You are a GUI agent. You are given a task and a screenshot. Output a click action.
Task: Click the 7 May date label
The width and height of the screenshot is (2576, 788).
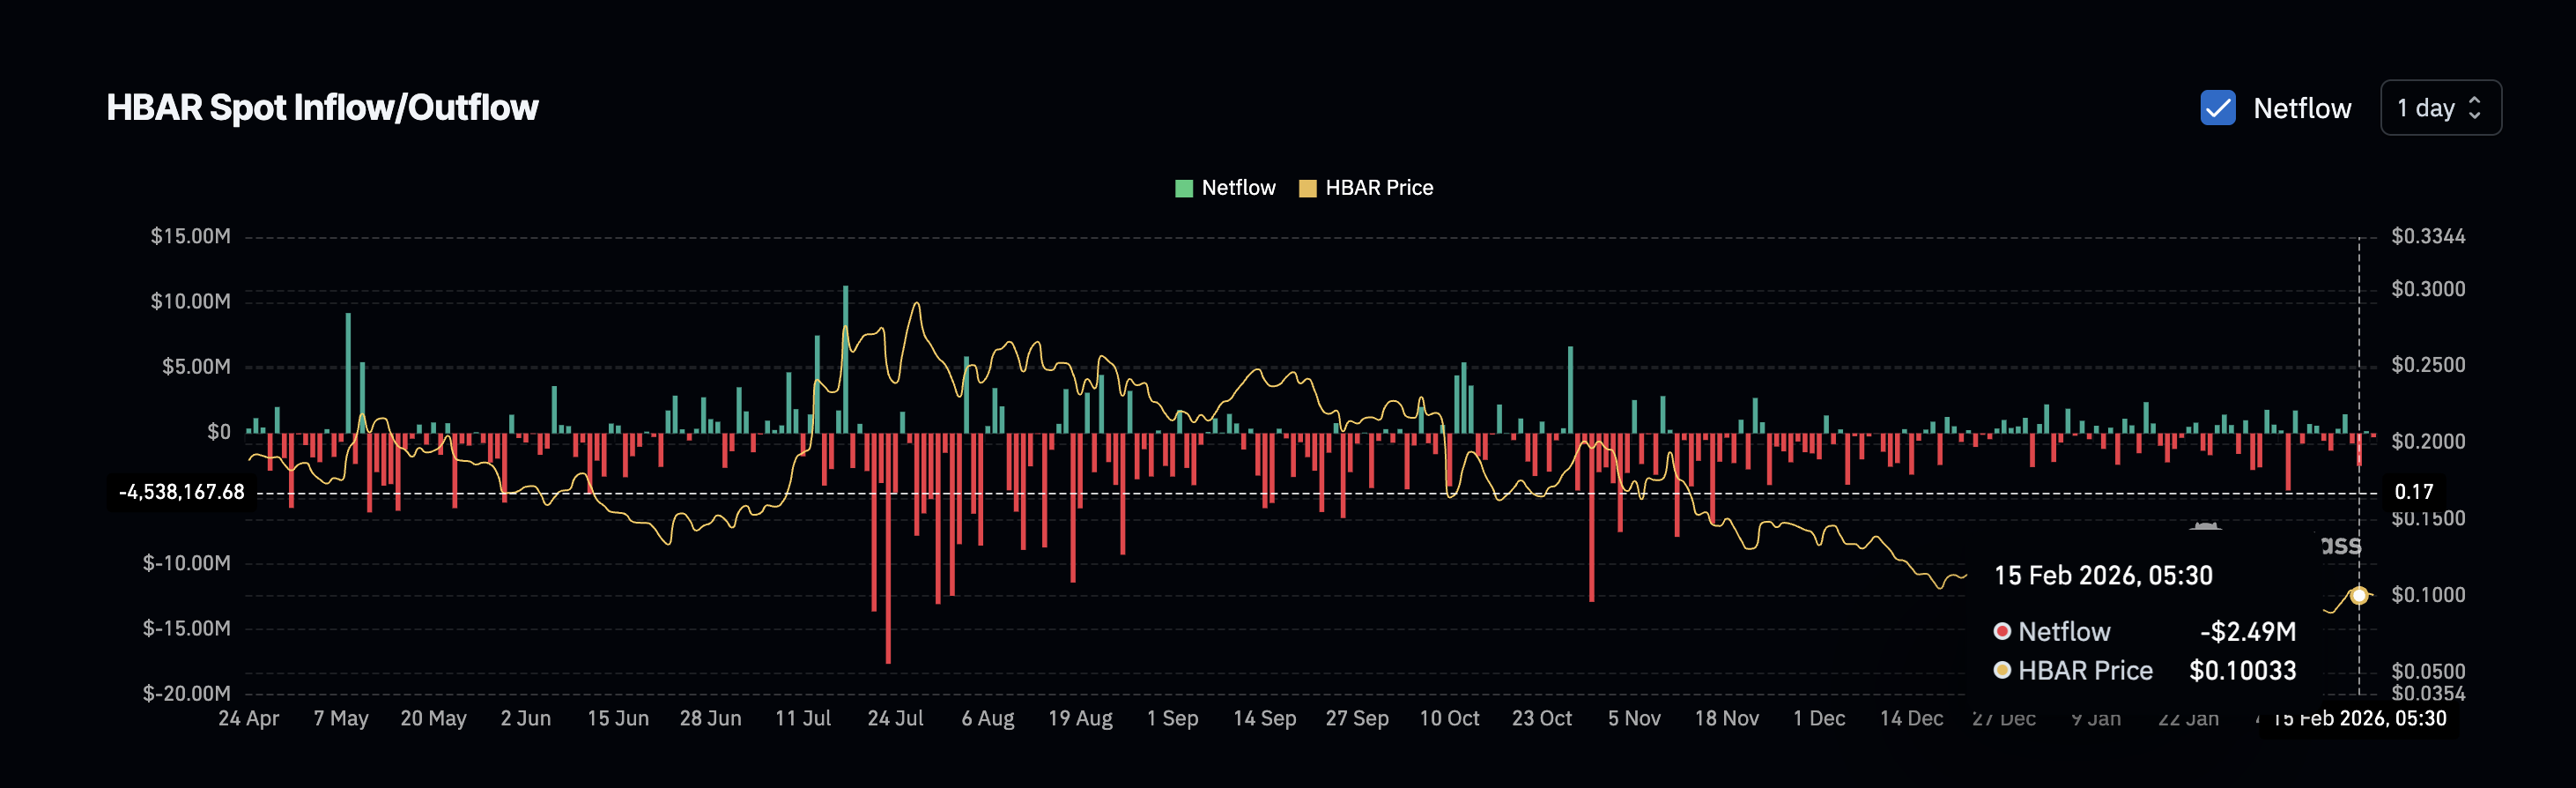coord(341,718)
